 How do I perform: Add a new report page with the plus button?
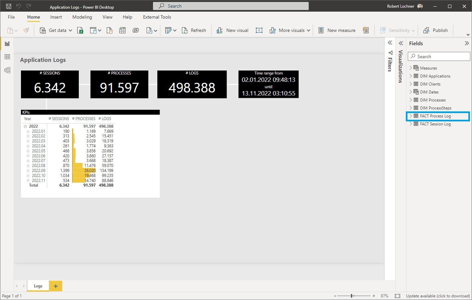pyautogui.click(x=55, y=286)
